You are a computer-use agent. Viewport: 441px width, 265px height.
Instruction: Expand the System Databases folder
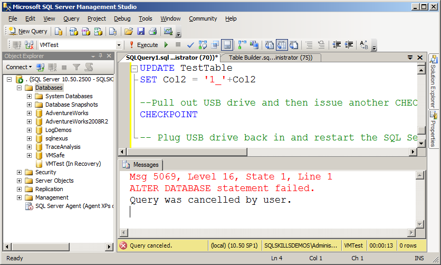29,96
